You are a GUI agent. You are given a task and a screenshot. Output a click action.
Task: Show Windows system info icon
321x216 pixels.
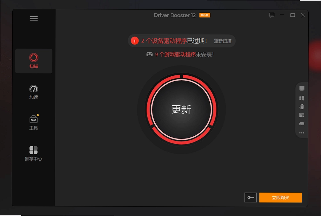(302, 98)
